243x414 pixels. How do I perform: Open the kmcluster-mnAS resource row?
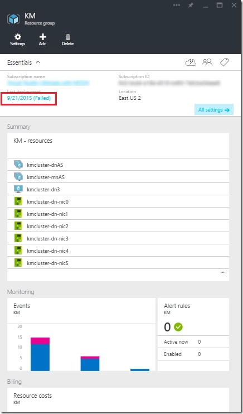click(x=118, y=177)
